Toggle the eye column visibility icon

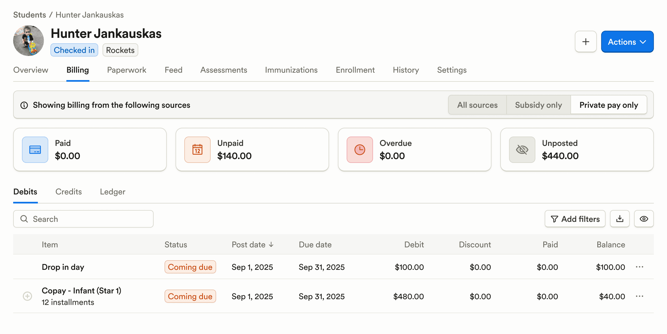[x=644, y=219]
